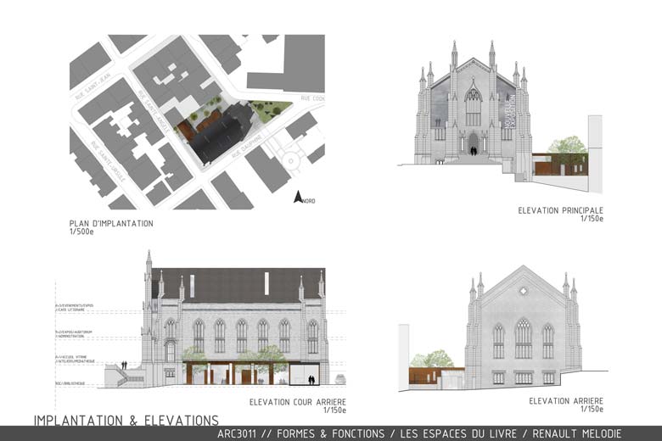Click the large central window of rear elevation
This screenshot has height=441, width=662.
coord(523,339)
